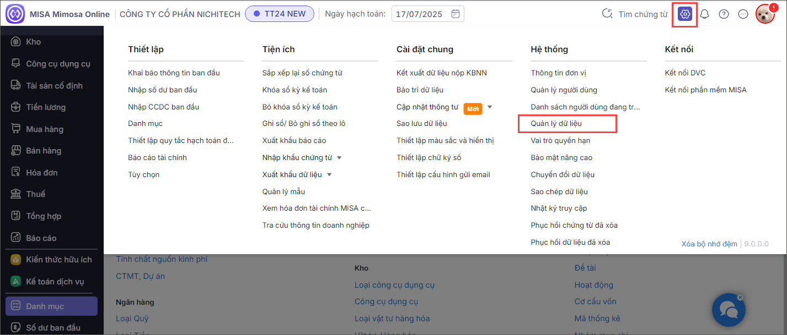
Task: Select Sắp xếp lại số chứng từ
Action: (303, 73)
